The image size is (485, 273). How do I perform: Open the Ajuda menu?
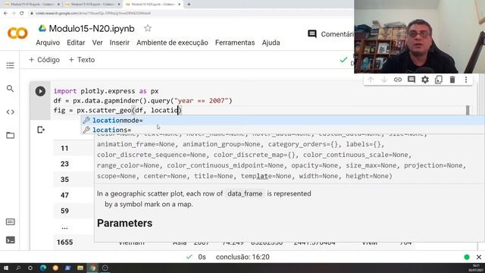tap(271, 42)
